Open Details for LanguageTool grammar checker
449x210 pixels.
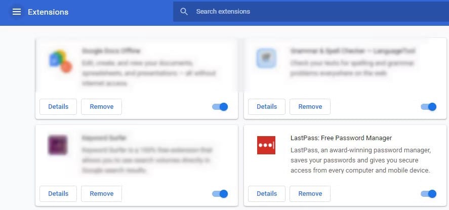click(x=267, y=107)
